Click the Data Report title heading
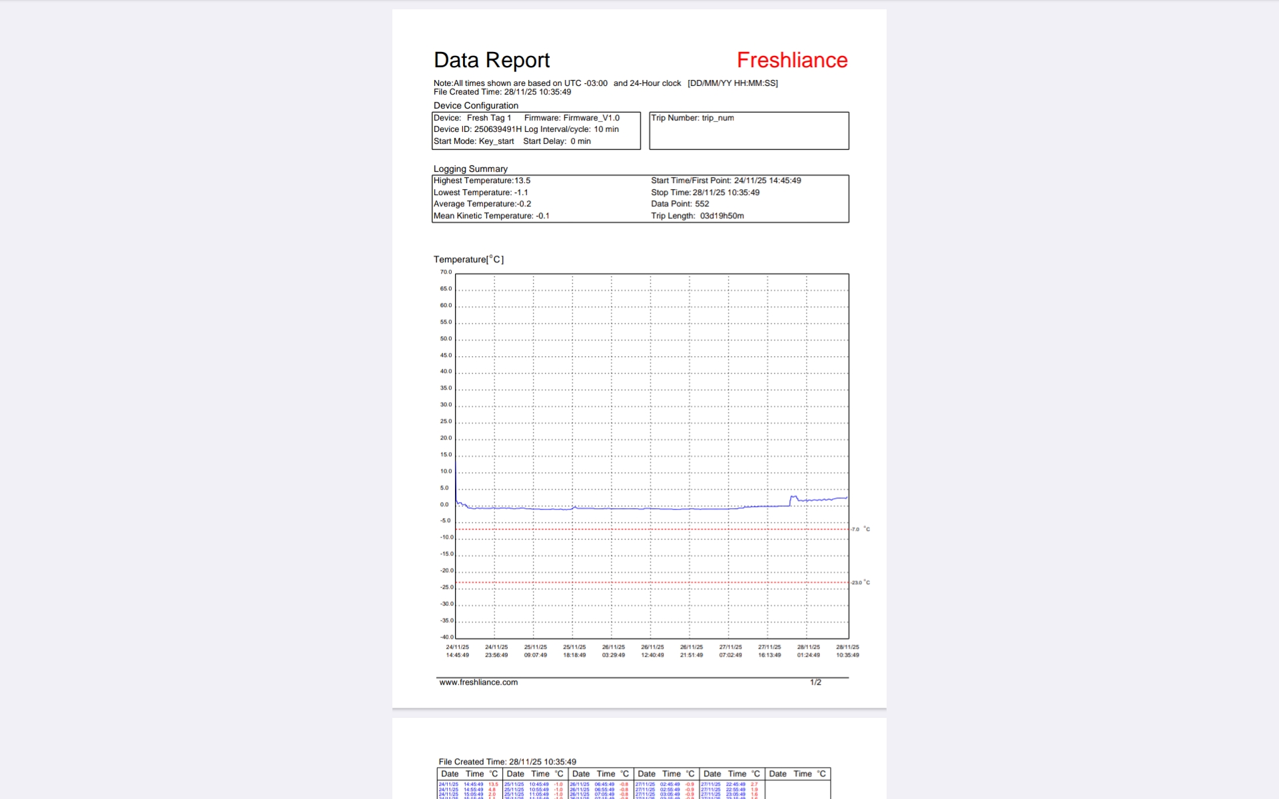This screenshot has height=799, width=1279. pos(492,60)
